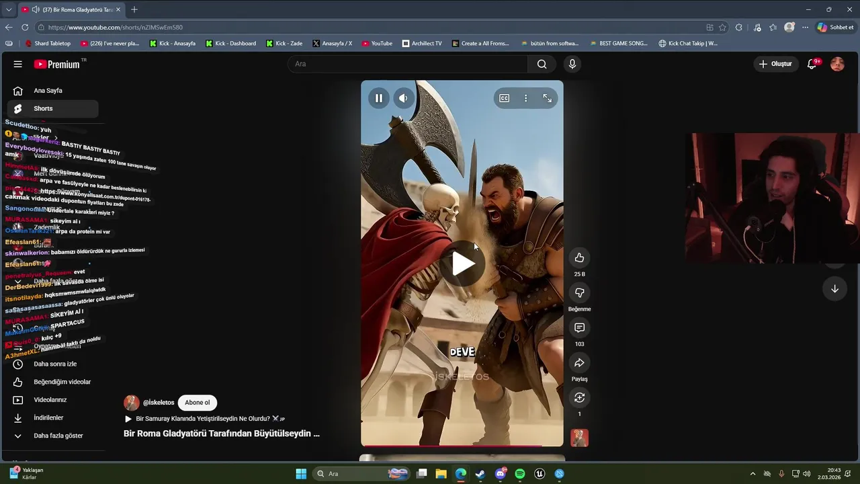The image size is (860, 484).
Task: Open Kick - Dashboard bookmark
Action: (x=230, y=44)
